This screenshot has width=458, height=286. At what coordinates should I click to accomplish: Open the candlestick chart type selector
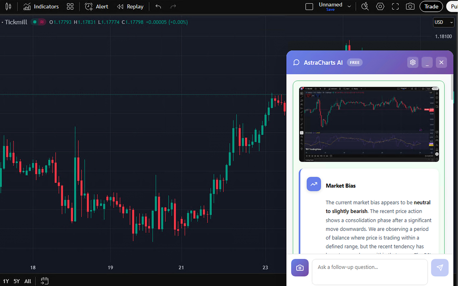click(8, 6)
